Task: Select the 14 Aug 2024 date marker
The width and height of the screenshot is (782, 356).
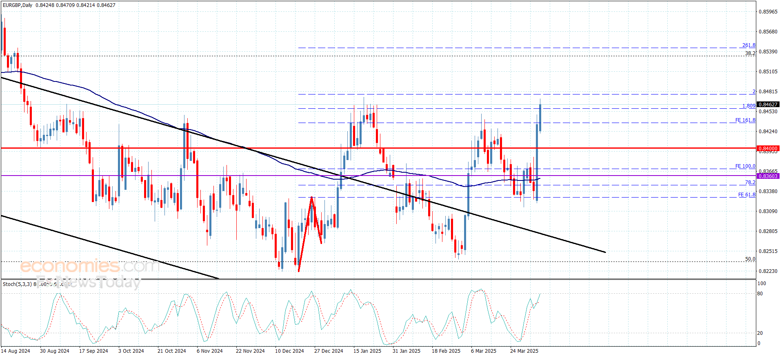Action: coord(16,351)
